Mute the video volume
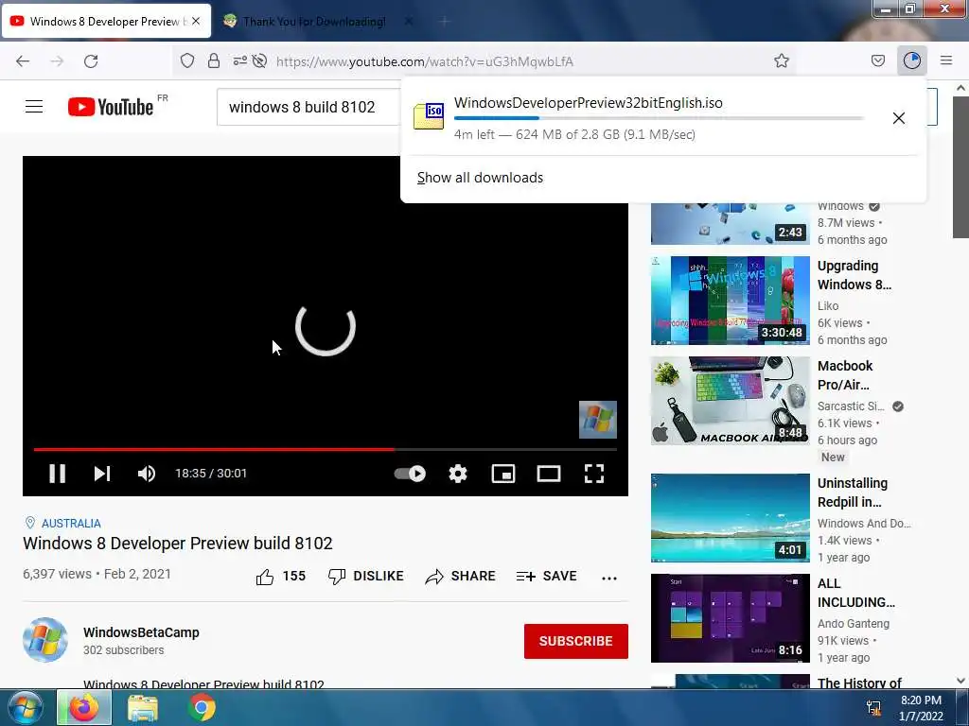 click(x=147, y=474)
